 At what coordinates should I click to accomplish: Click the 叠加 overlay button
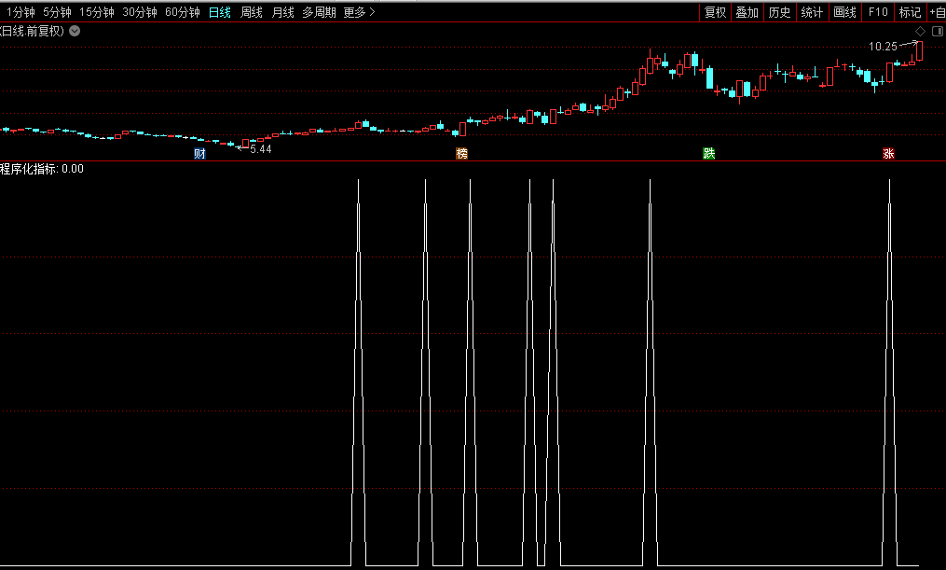(747, 12)
